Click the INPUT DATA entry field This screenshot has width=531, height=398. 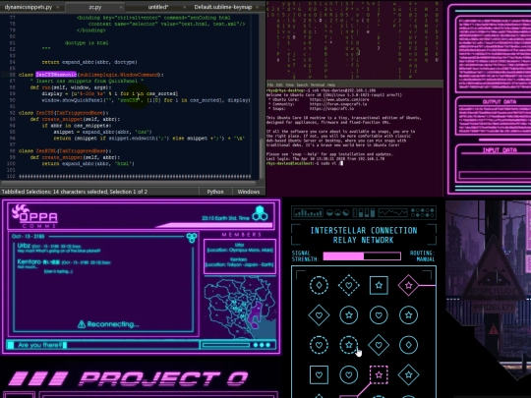point(495,175)
